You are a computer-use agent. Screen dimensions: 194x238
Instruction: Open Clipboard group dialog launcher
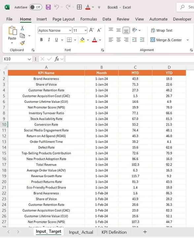33,50
